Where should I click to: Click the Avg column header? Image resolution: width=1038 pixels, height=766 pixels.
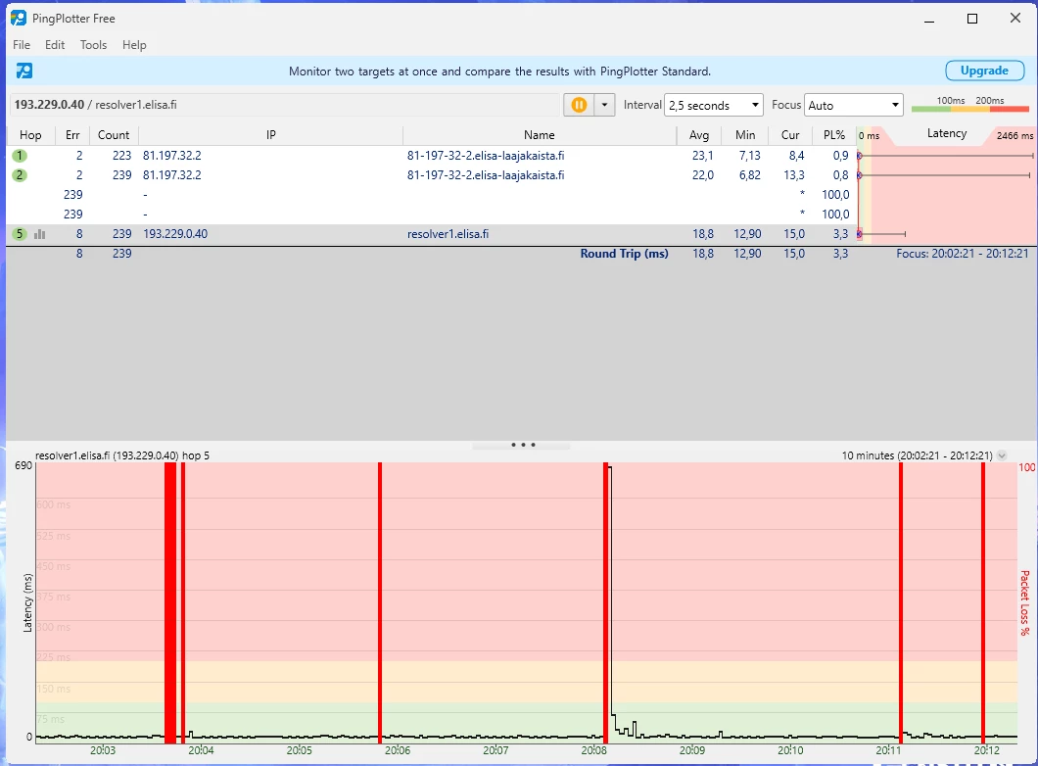(x=699, y=135)
